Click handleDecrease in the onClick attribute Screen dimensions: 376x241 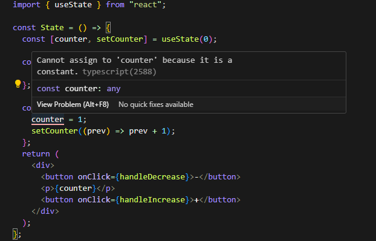point(152,177)
